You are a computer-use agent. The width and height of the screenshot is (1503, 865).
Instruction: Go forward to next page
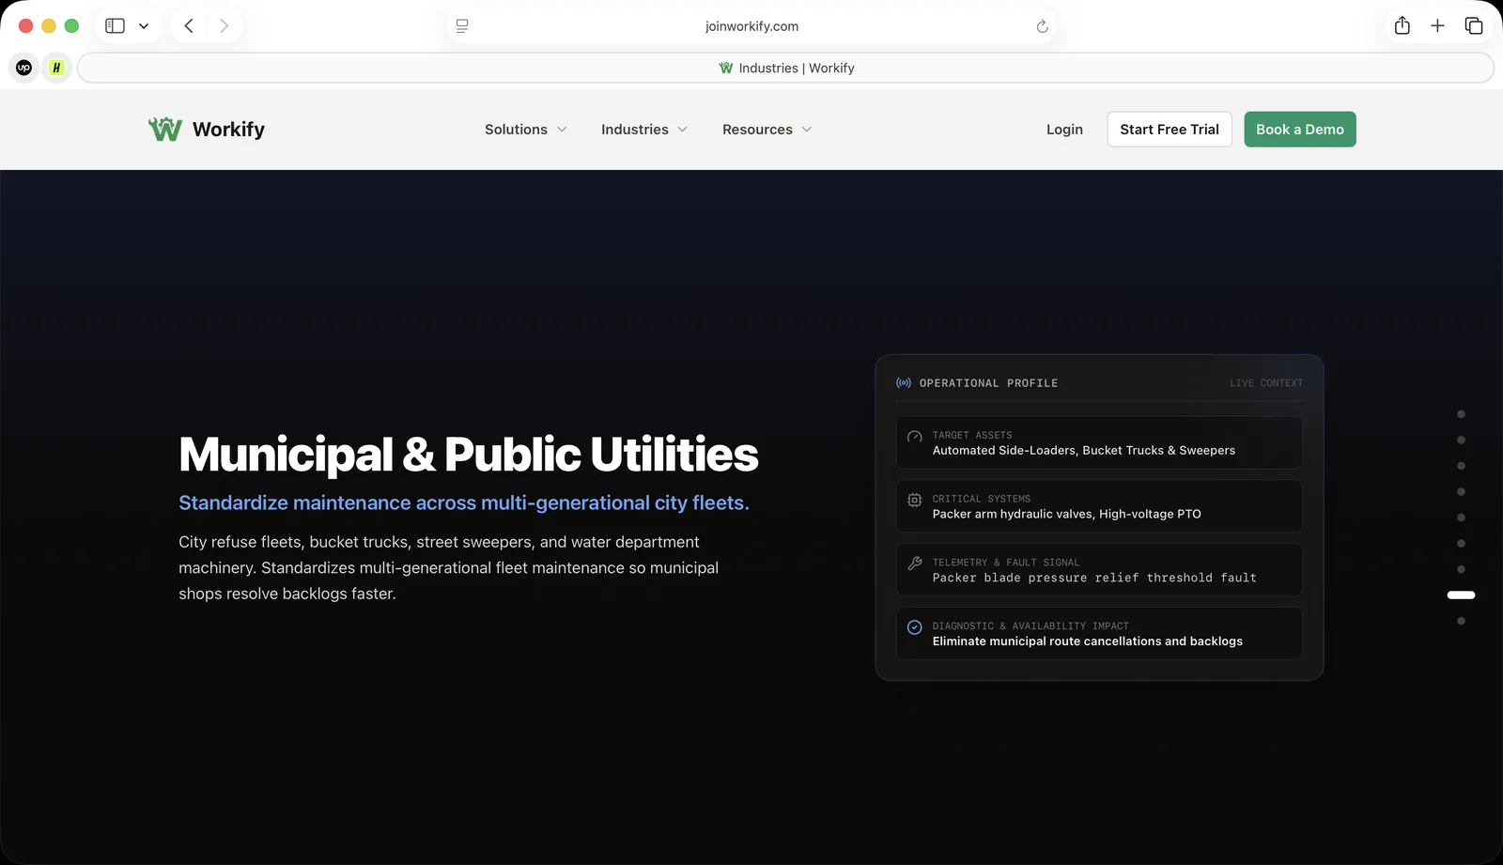click(224, 26)
